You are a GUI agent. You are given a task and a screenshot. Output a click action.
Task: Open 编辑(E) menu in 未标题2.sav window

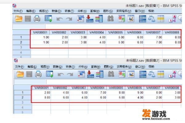[x=32, y=67]
